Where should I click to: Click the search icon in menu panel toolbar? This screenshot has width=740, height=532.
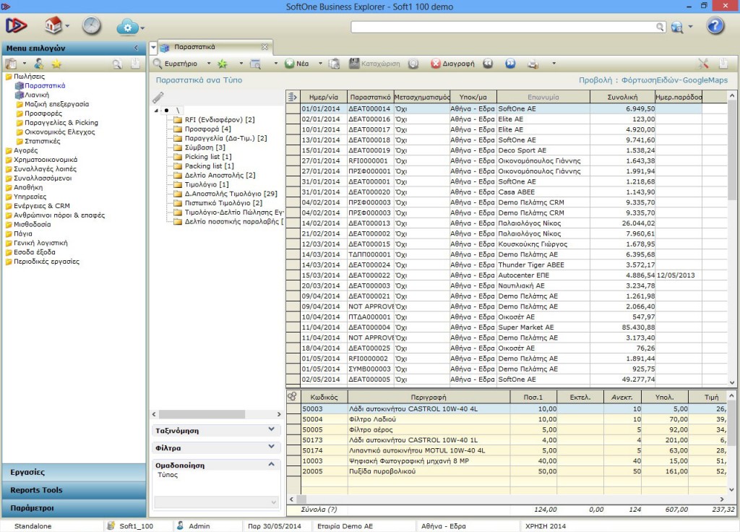click(117, 64)
